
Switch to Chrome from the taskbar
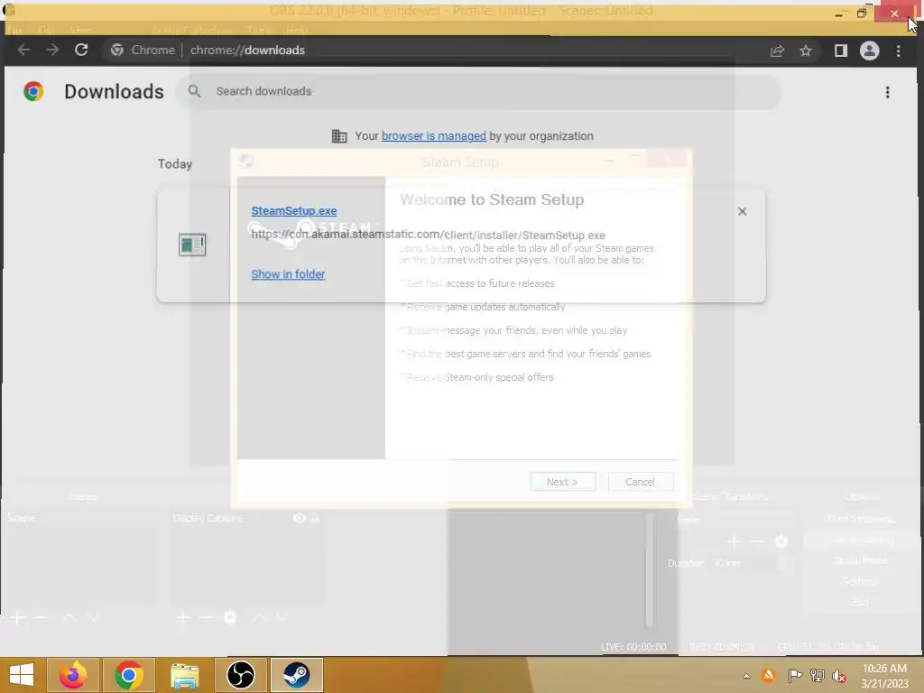(x=128, y=675)
